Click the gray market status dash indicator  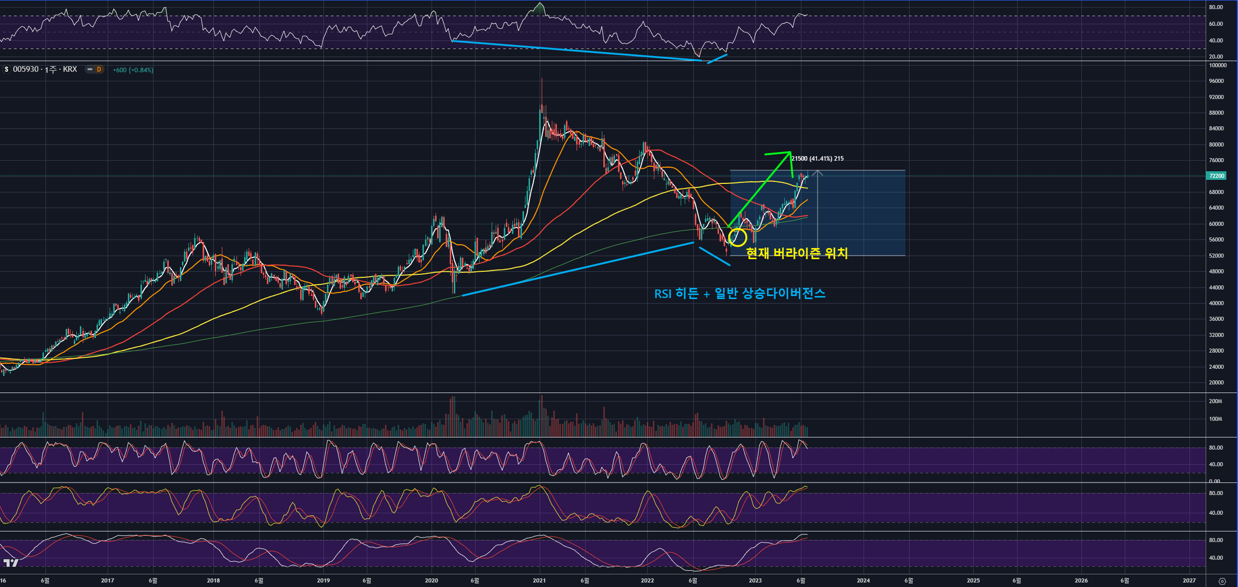(90, 69)
